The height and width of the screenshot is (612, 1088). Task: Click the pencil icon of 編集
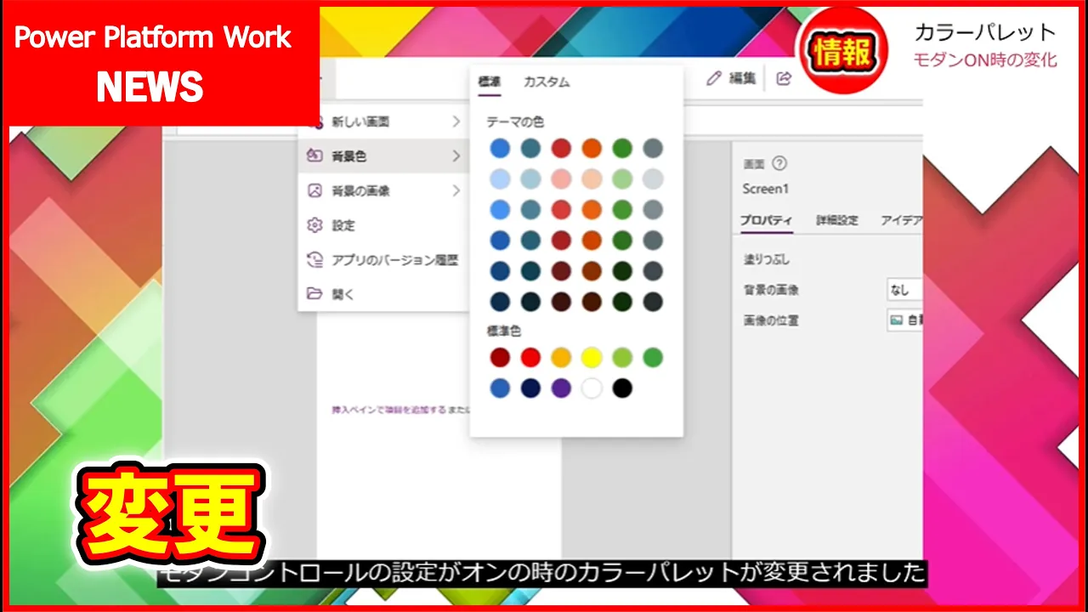coord(714,78)
